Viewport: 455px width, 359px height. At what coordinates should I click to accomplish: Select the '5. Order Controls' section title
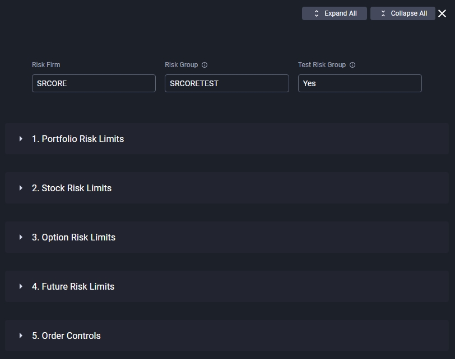(66, 336)
